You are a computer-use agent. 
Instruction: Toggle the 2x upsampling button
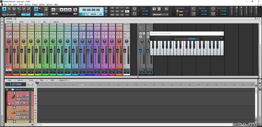point(122,15)
